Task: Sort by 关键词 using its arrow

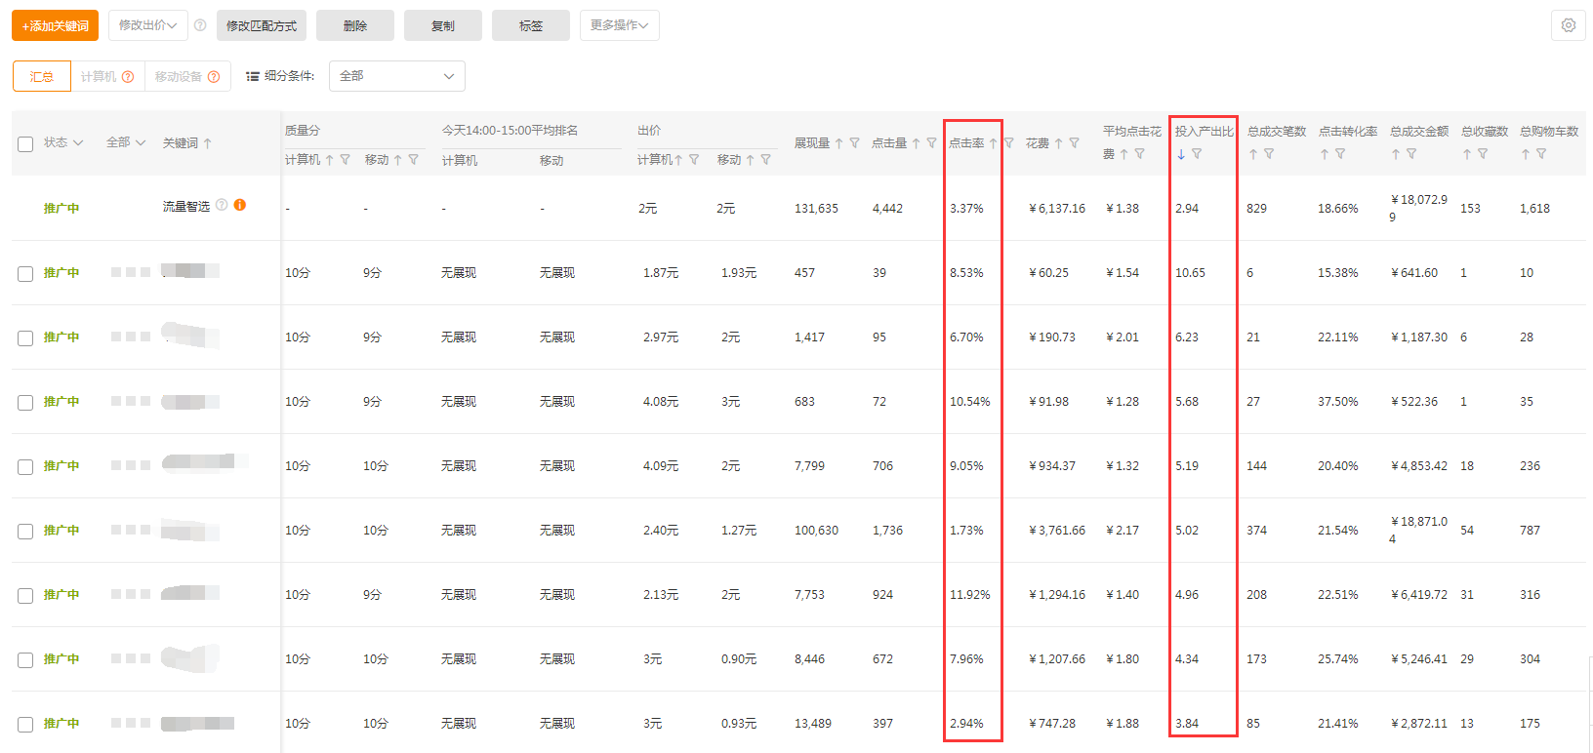Action: pos(208,143)
